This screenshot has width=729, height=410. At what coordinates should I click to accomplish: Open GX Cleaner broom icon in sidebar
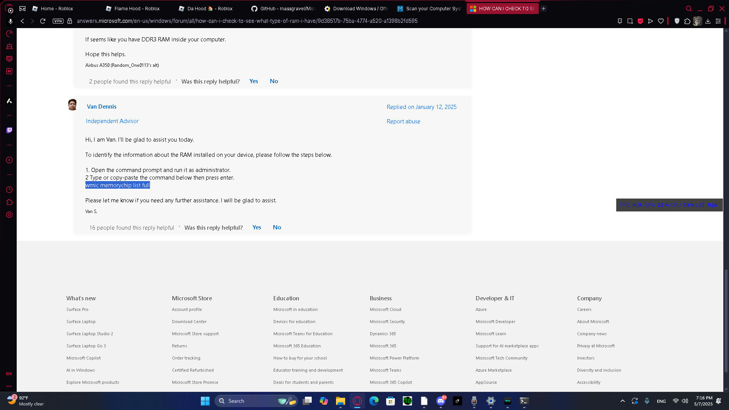click(x=9, y=46)
